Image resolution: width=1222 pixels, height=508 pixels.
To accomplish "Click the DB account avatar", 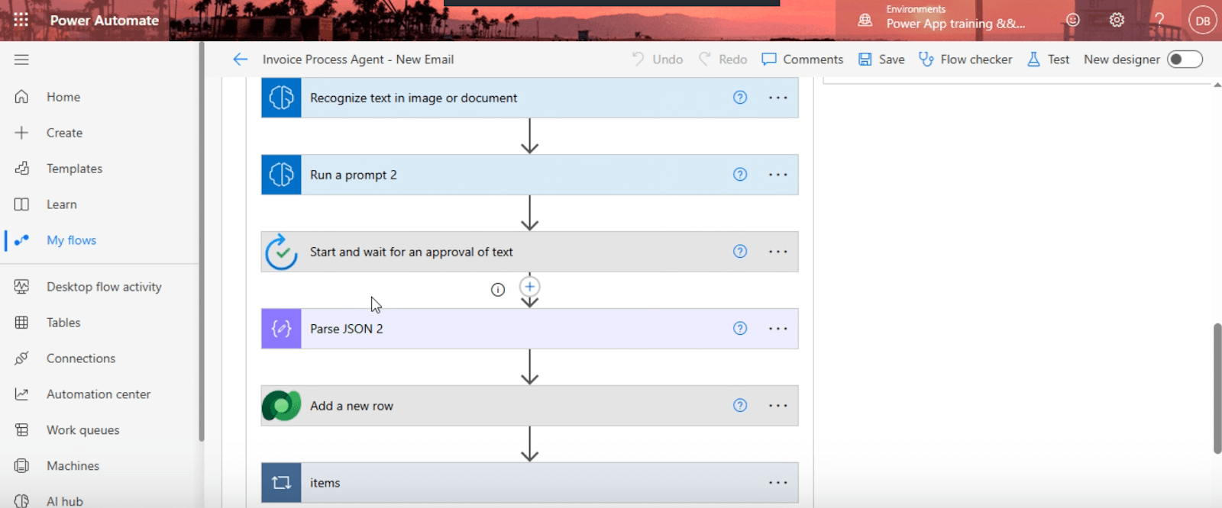I will (x=1202, y=21).
